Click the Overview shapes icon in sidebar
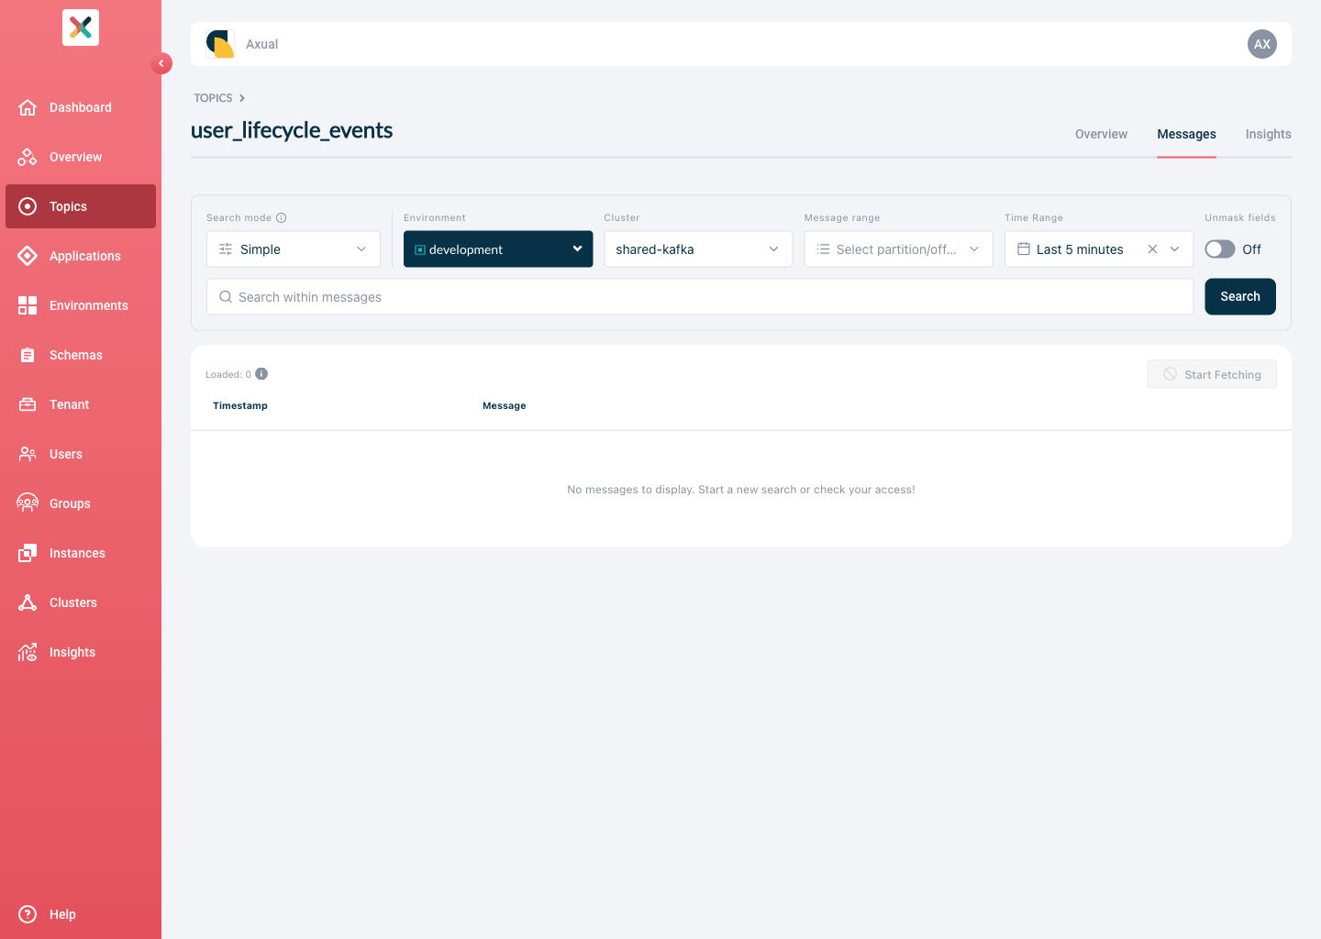 [28, 157]
